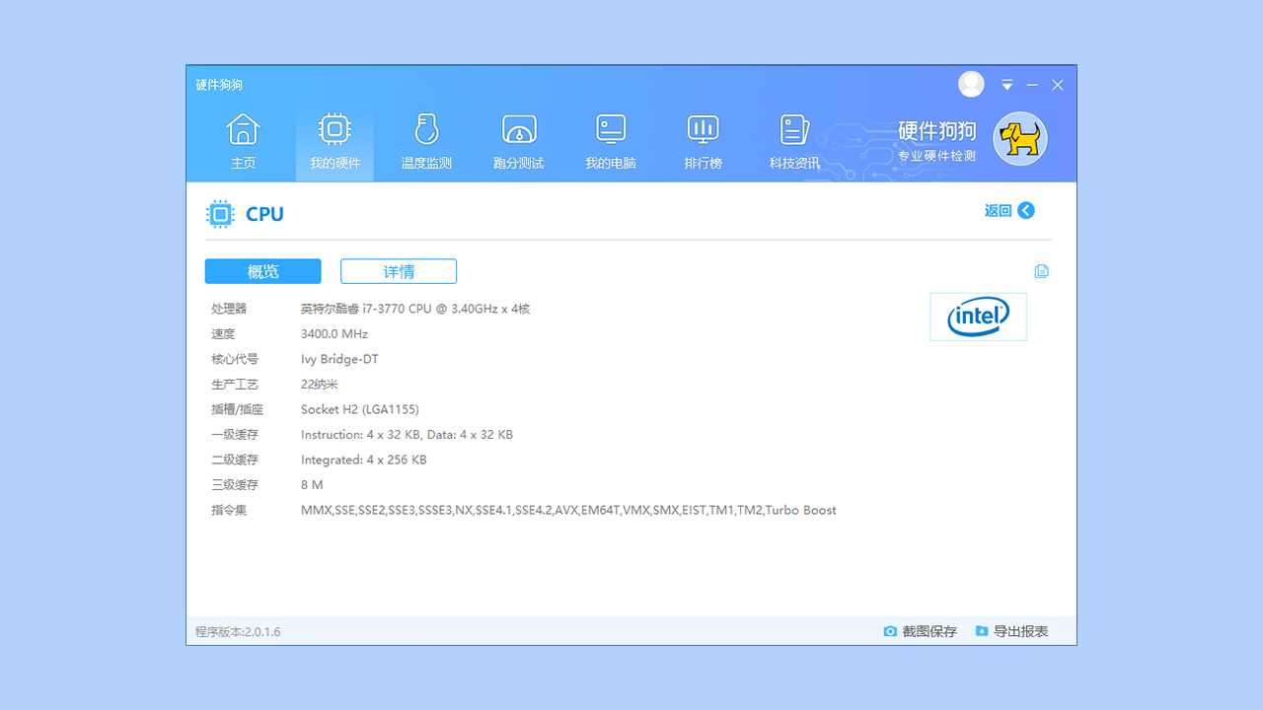The height and width of the screenshot is (710, 1263).
Task: Click the dog mascot logo
Action: pos(1019,138)
